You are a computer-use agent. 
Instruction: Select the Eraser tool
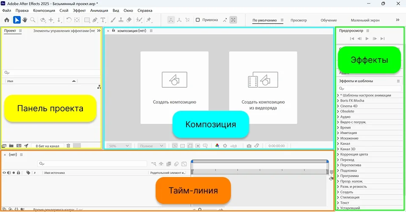(x=129, y=20)
